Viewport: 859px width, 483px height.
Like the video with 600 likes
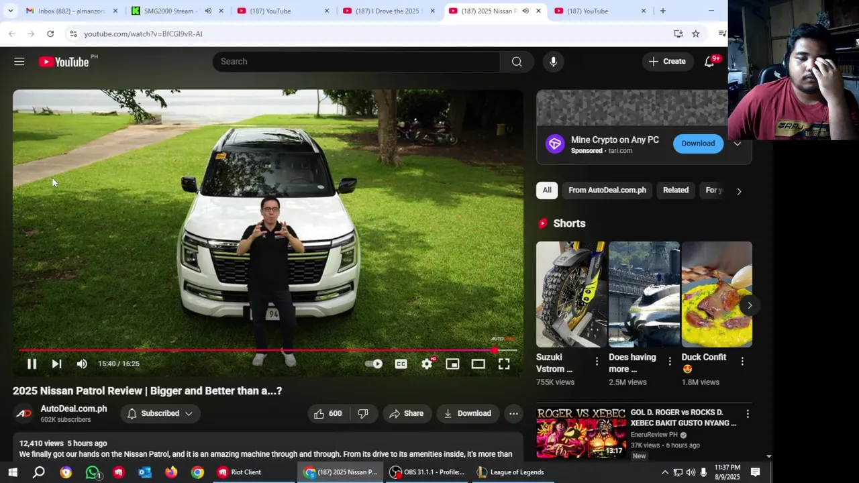pyautogui.click(x=328, y=413)
